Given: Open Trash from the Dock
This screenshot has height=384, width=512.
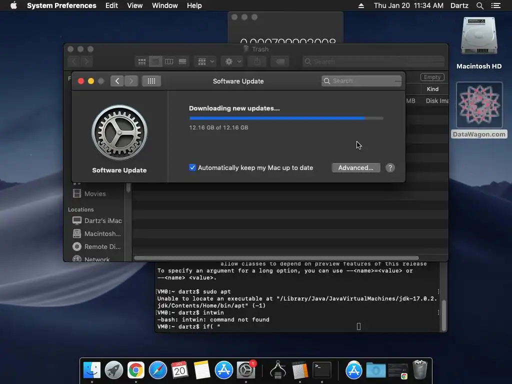Looking at the screenshot, I should coord(420,369).
